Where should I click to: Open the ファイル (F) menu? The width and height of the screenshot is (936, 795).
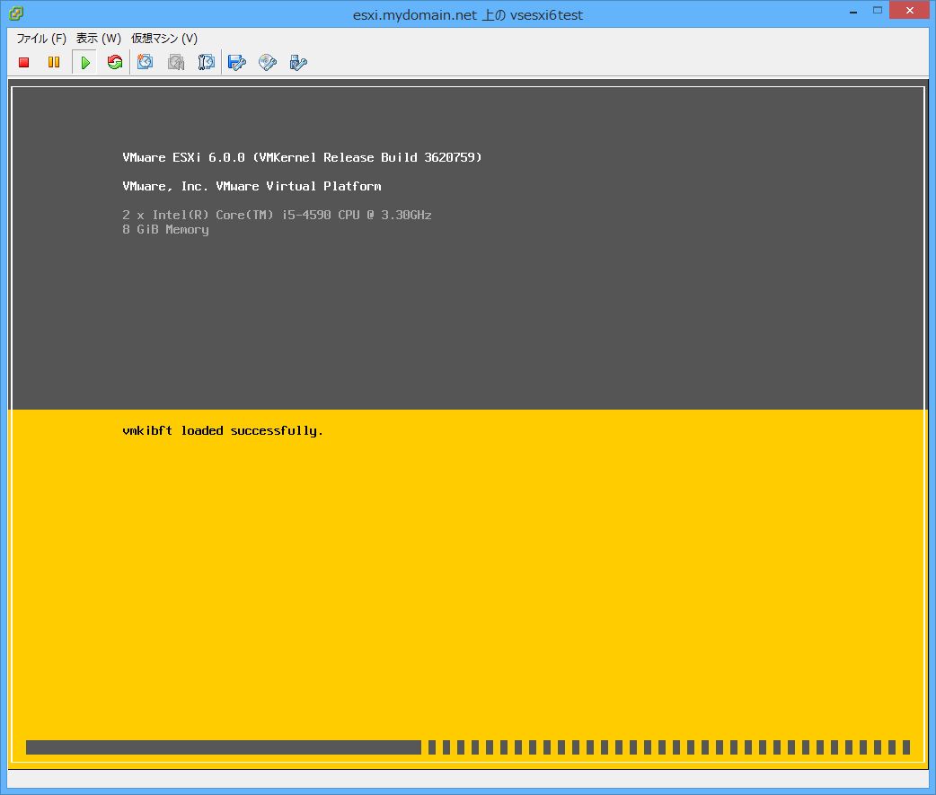pyautogui.click(x=41, y=39)
